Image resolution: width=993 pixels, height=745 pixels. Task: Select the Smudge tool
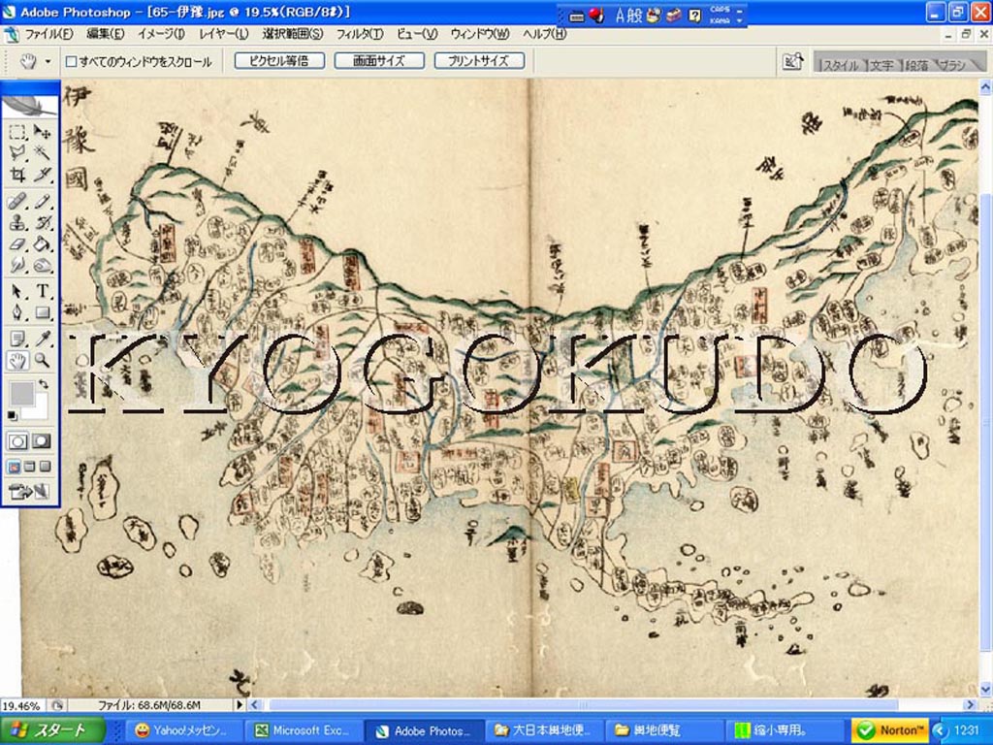[17, 265]
